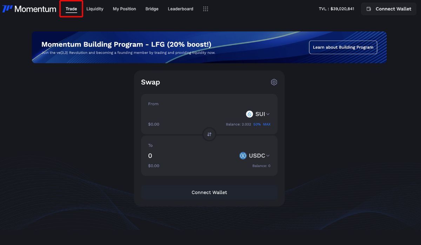Open the Bridge tab
This screenshot has width=421, height=245.
tap(152, 9)
